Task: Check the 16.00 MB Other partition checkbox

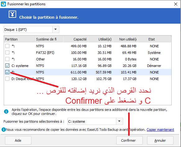Action: click(7, 59)
